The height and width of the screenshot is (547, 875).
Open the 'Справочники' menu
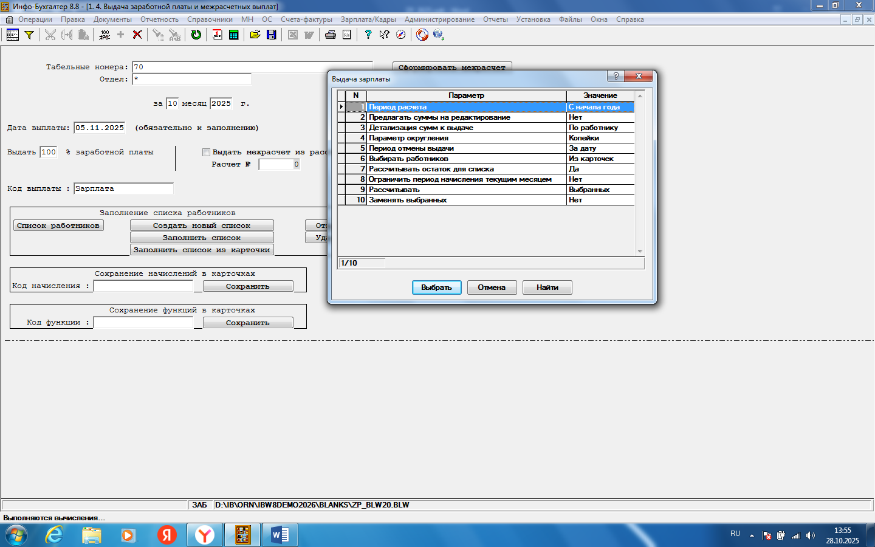[x=210, y=19]
